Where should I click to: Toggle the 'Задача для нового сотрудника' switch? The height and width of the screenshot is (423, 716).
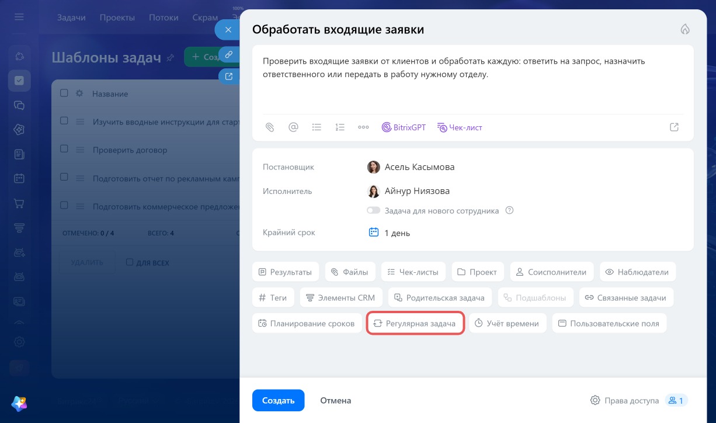[373, 210]
